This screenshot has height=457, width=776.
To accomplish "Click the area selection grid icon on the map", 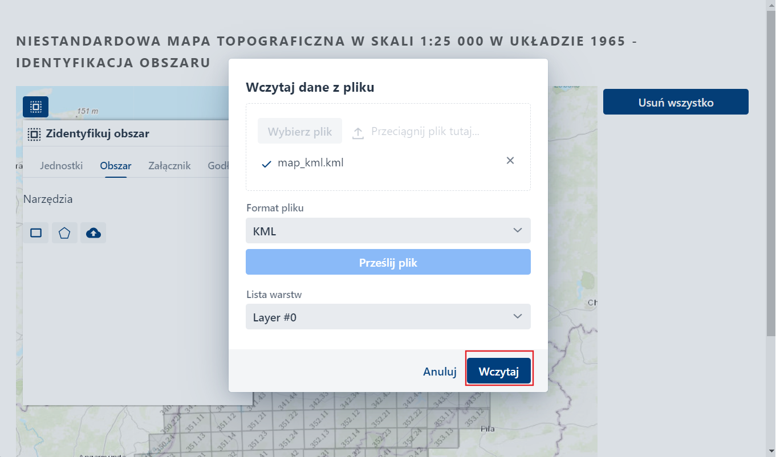I will 35,107.
